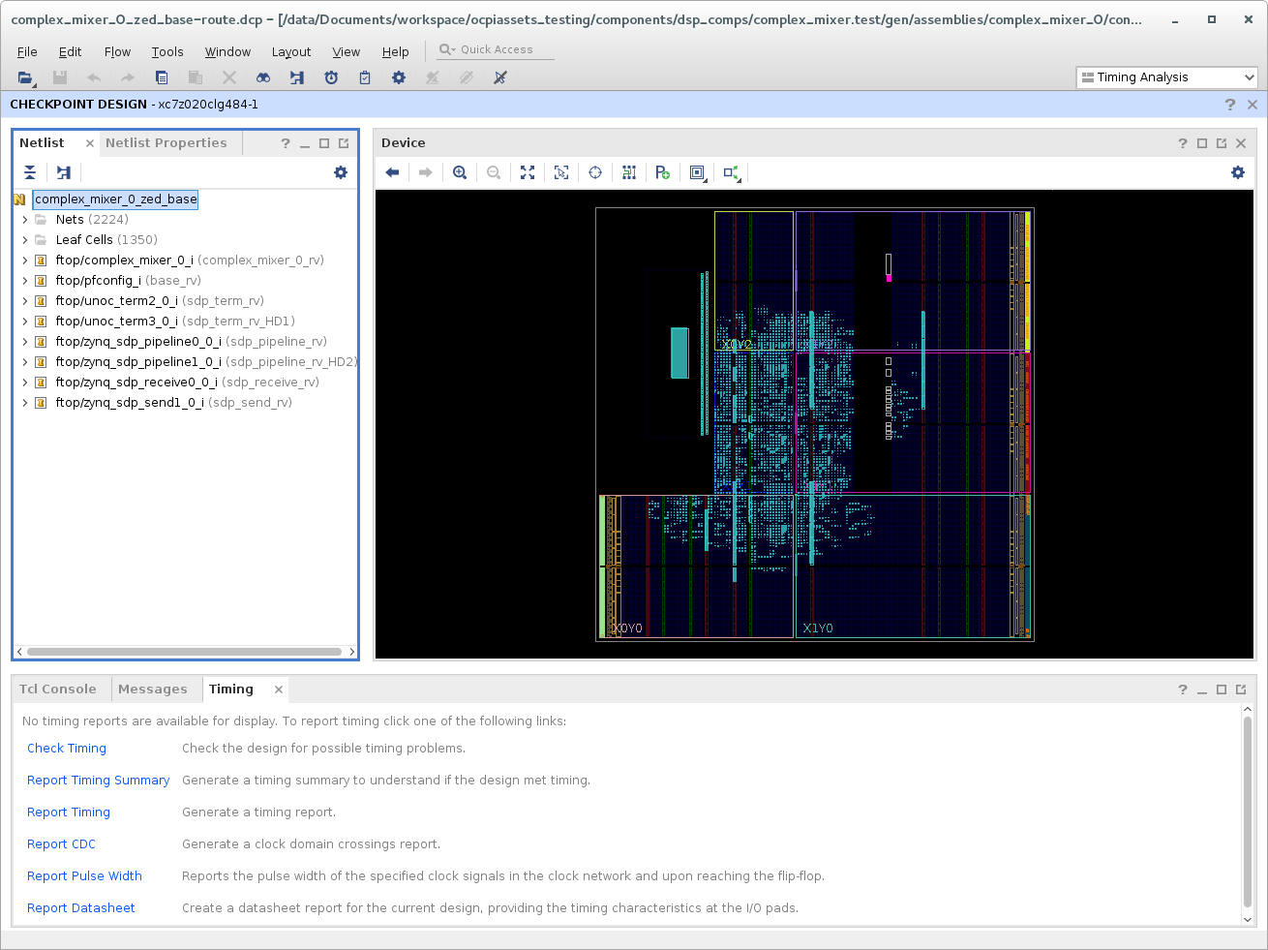Click the Report Datasheet link
Screen dimensions: 1268x950
coord(81,908)
